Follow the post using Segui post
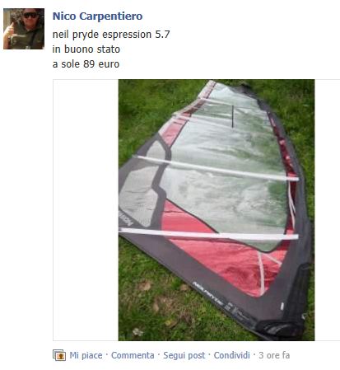Viewport: 340px width, 370px height. click(184, 355)
